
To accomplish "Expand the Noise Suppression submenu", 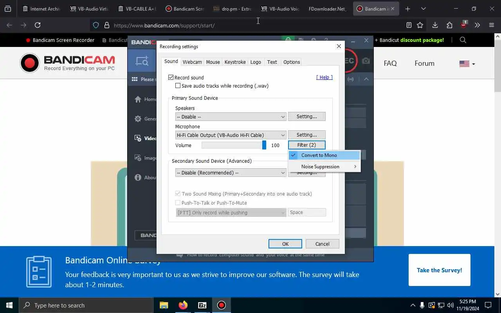I will 324,167.
